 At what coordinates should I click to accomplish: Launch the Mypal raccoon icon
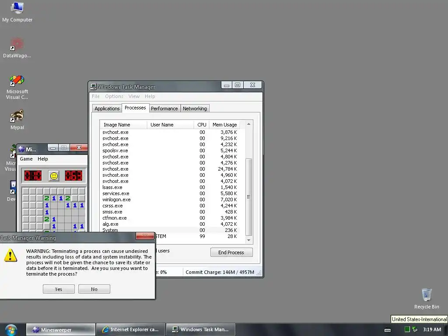pyautogui.click(x=17, y=120)
